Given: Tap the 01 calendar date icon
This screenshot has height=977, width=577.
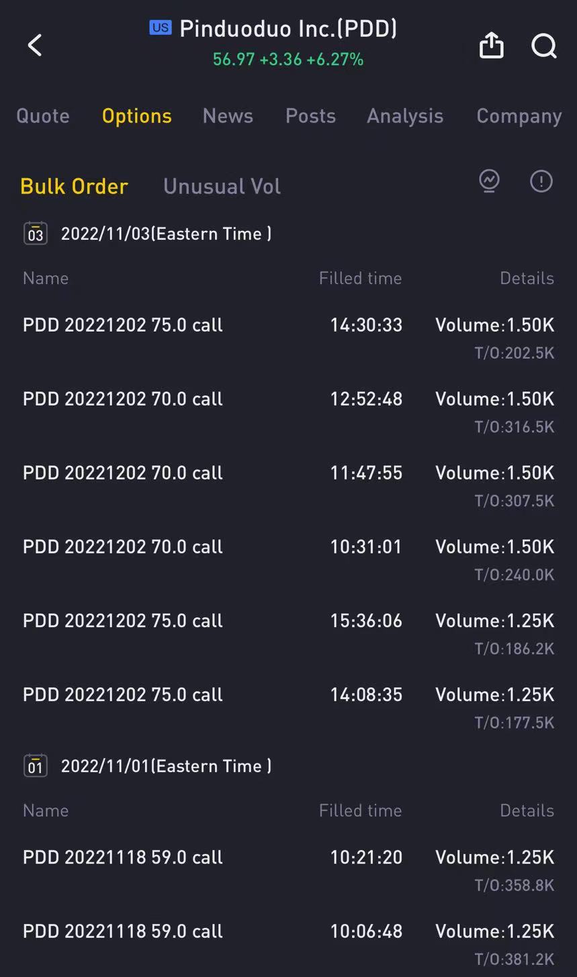Looking at the screenshot, I should coord(36,766).
